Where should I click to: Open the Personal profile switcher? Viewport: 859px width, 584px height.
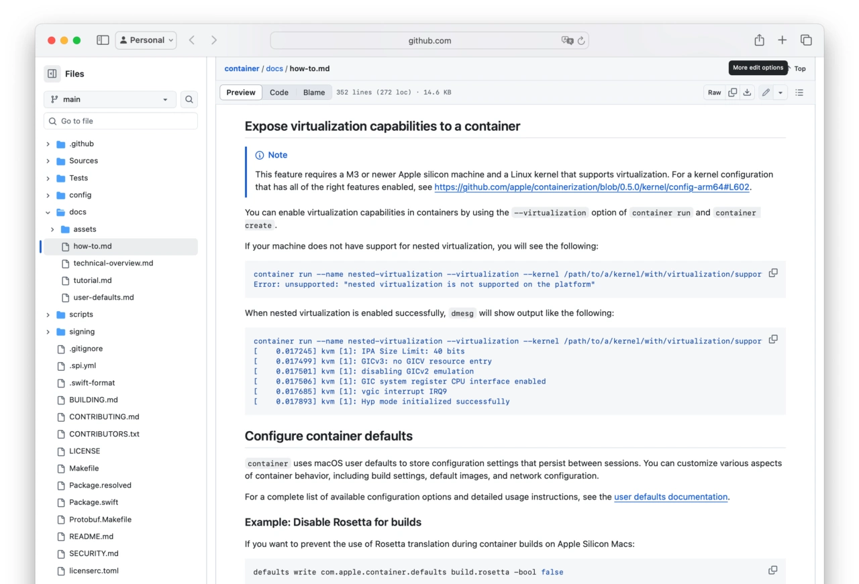coord(146,40)
